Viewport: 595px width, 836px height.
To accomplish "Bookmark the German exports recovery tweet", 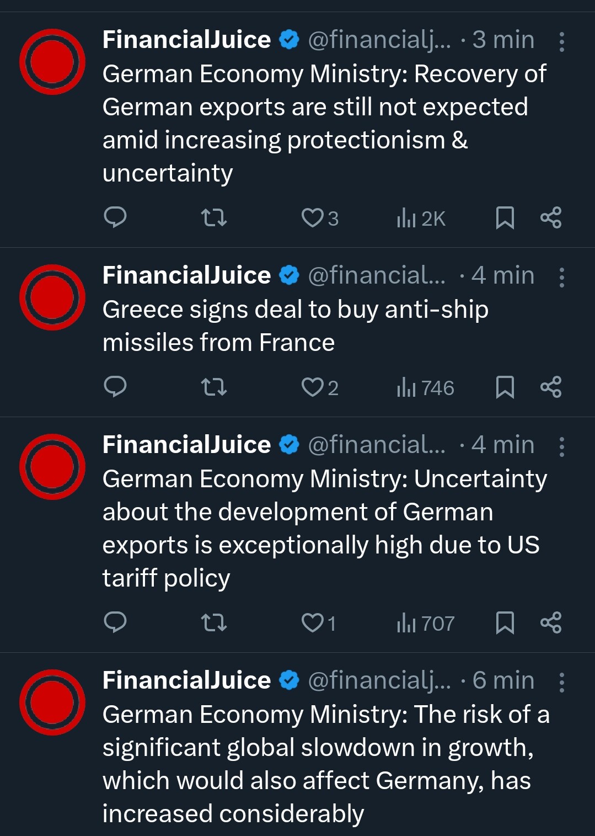I will [505, 218].
